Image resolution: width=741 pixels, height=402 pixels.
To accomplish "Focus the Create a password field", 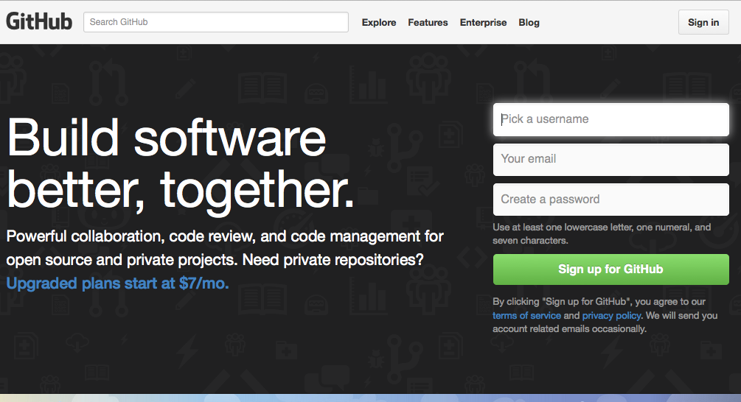I will click(x=611, y=200).
